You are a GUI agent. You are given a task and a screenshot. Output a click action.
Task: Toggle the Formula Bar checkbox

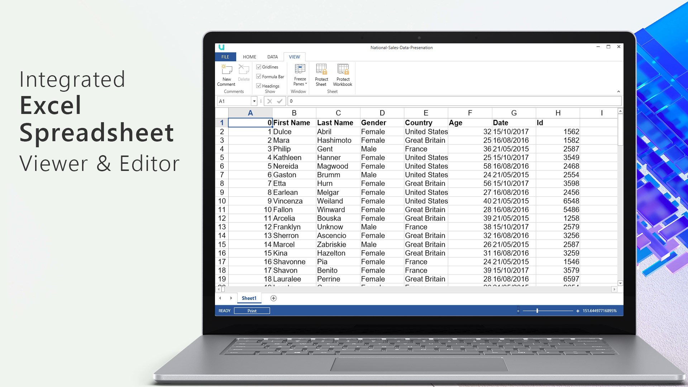tap(259, 76)
